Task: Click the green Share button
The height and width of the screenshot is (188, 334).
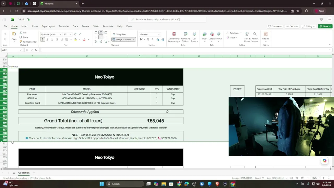Action: pyautogui.click(x=325, y=26)
